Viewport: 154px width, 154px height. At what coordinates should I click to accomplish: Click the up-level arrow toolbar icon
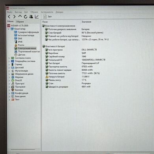[20, 17]
